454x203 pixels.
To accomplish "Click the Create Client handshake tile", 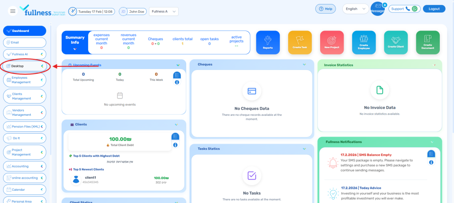I will (x=395, y=42).
